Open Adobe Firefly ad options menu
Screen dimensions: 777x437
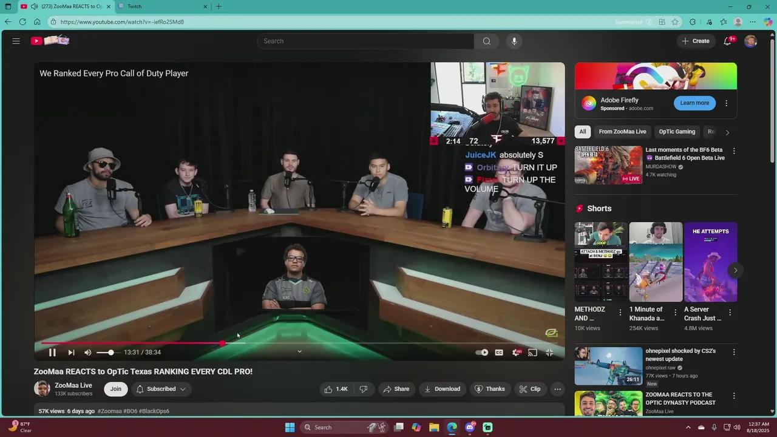(x=726, y=103)
